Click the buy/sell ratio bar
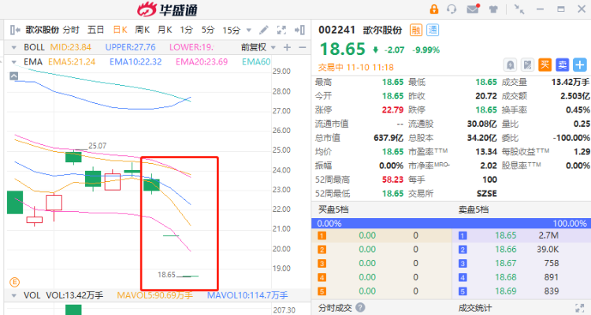The height and width of the screenshot is (315, 591). 452,224
